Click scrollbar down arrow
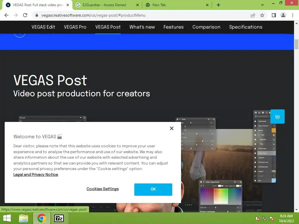This screenshot has width=299, height=224. pos(296,210)
